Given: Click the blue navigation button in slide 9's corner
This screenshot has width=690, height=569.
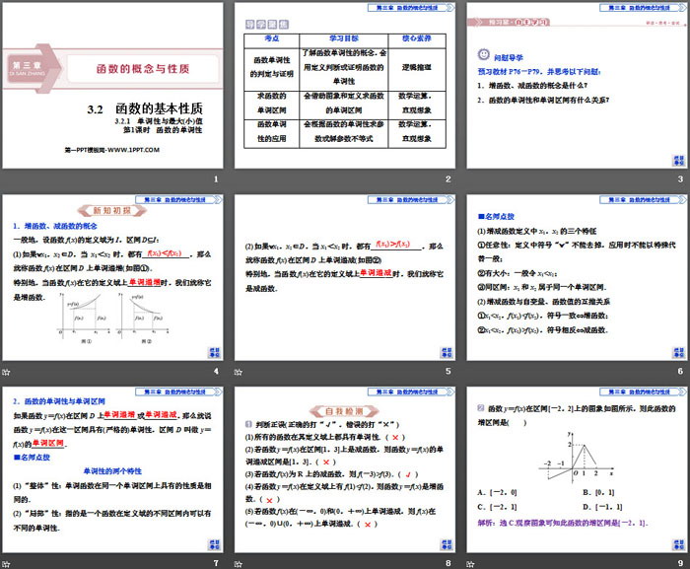Looking at the screenshot, I should pos(675,543).
